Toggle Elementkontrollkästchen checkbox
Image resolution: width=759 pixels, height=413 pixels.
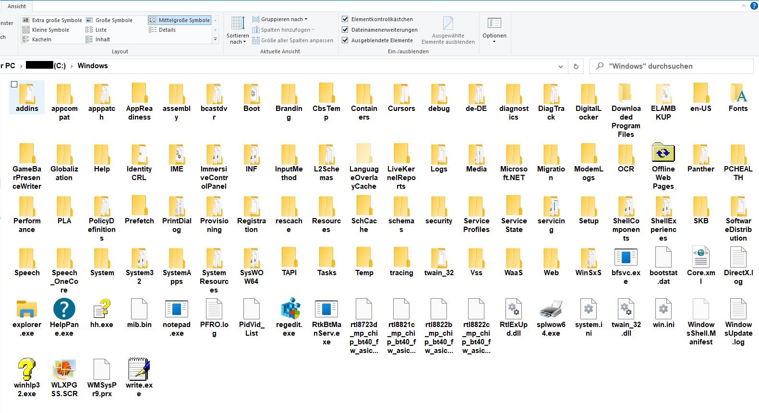point(345,19)
